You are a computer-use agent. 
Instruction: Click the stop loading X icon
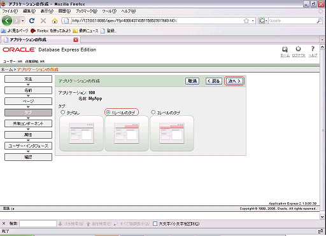(x=43, y=21)
